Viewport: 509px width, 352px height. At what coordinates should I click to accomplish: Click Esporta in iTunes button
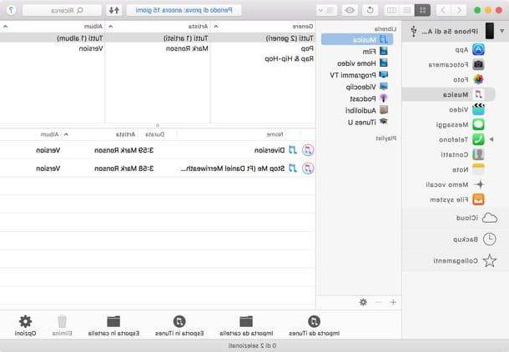coord(179,325)
